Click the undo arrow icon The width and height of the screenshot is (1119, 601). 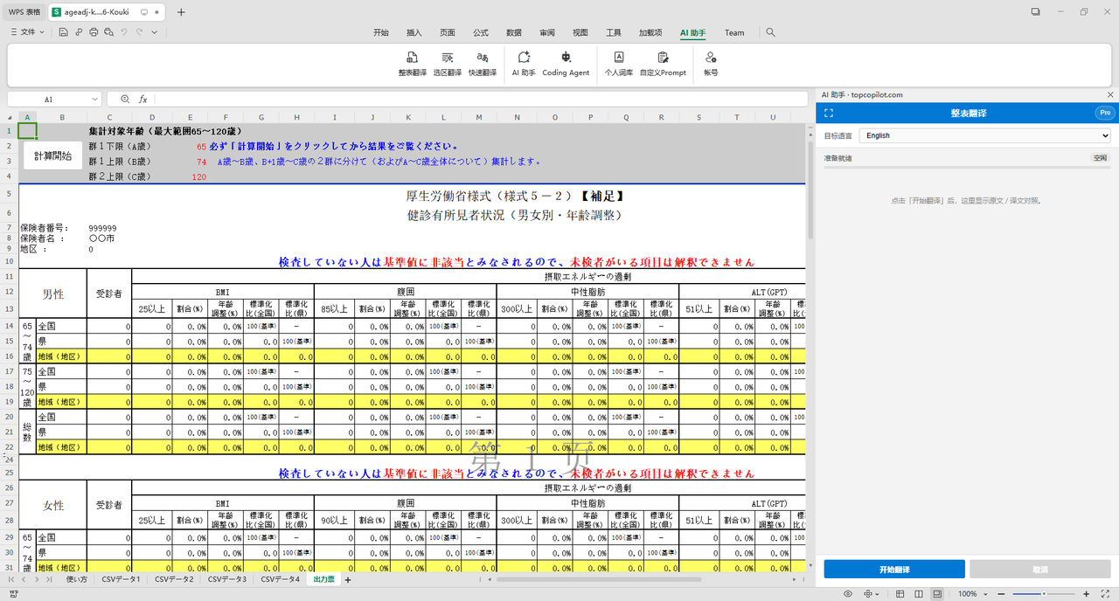124,32
